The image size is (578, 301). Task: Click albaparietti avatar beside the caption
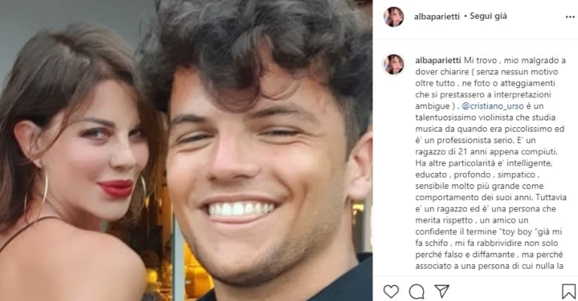click(x=394, y=65)
